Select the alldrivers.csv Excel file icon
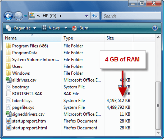The image size is (164, 139). pos(8,80)
